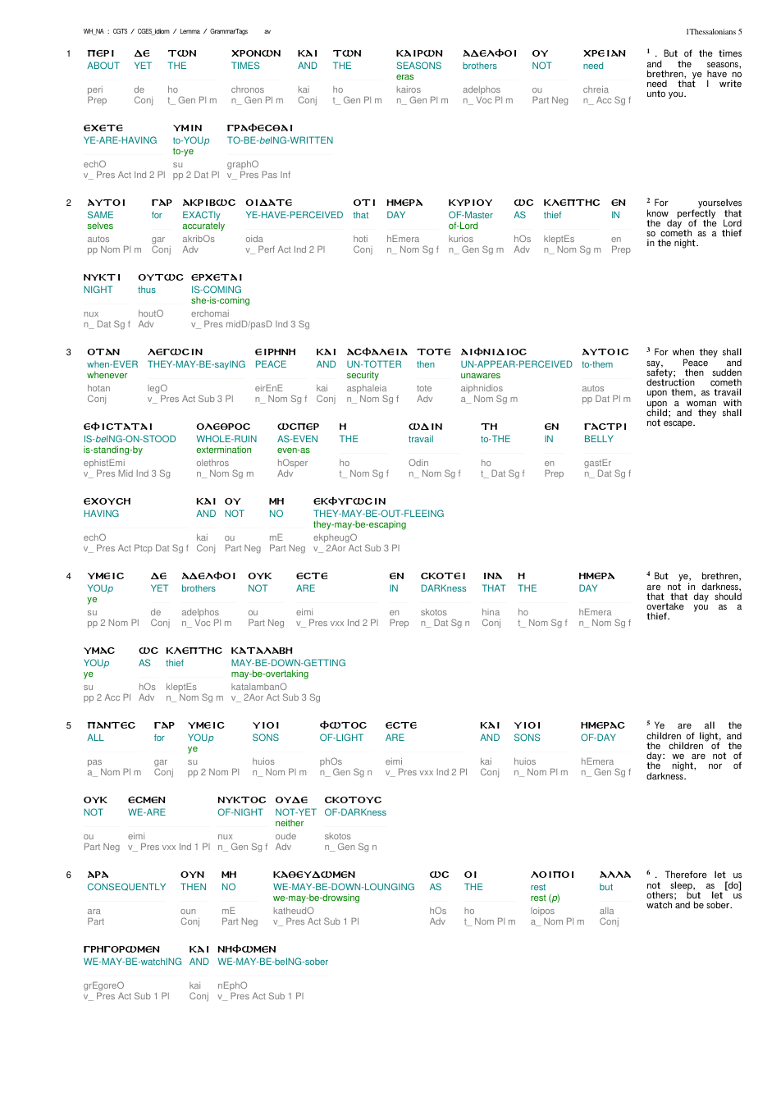Click the gloss DARKness in verse 4

click(x=443, y=588)
